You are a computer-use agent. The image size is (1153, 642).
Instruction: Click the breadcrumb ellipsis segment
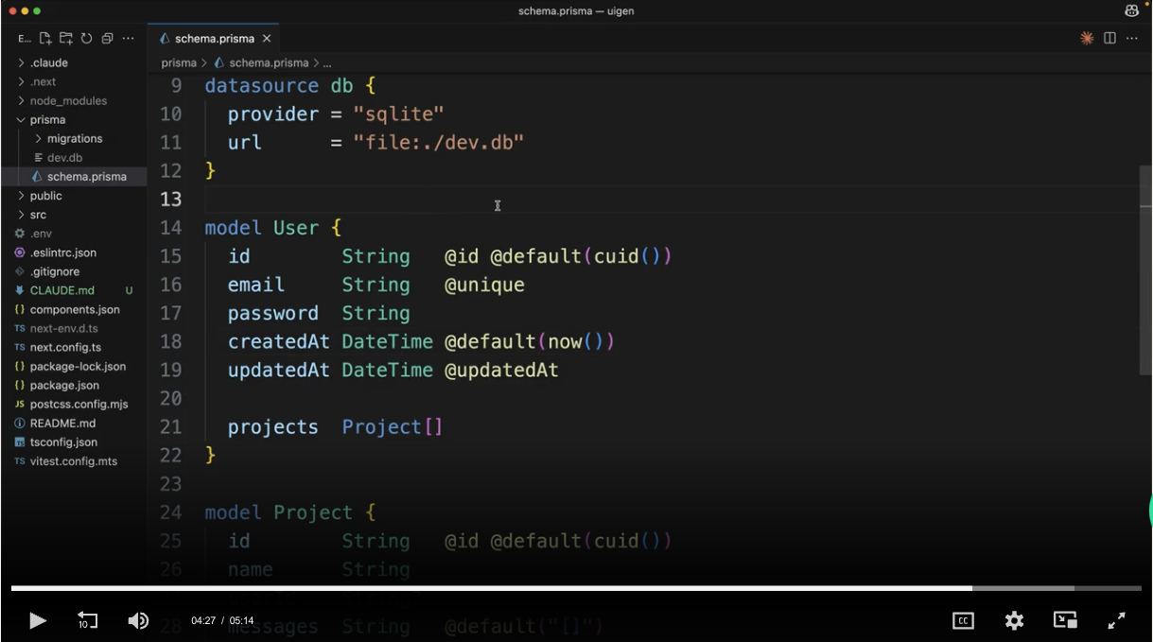[327, 62]
